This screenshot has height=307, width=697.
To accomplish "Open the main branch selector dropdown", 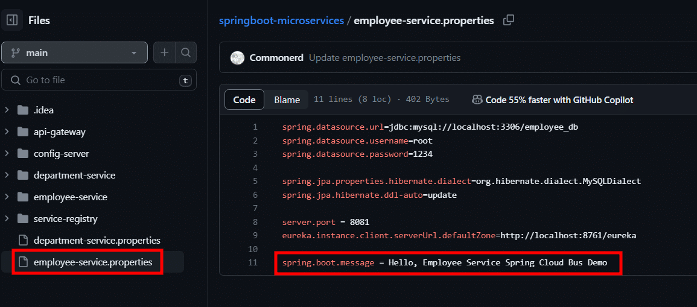I will [x=74, y=53].
